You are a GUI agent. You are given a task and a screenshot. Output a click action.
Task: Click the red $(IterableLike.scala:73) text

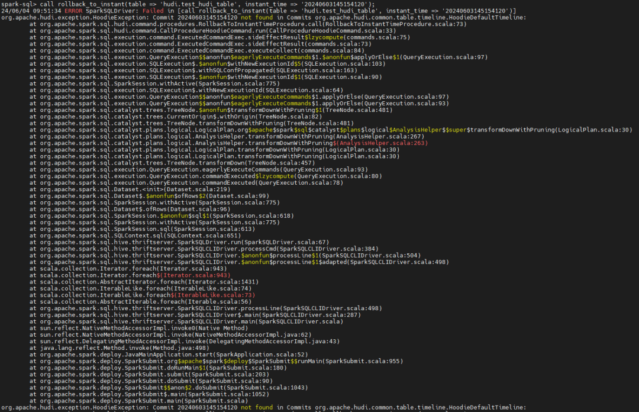click(213, 295)
